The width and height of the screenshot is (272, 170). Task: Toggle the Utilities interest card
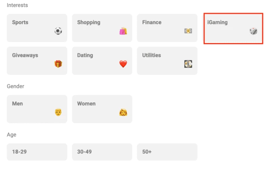167,61
